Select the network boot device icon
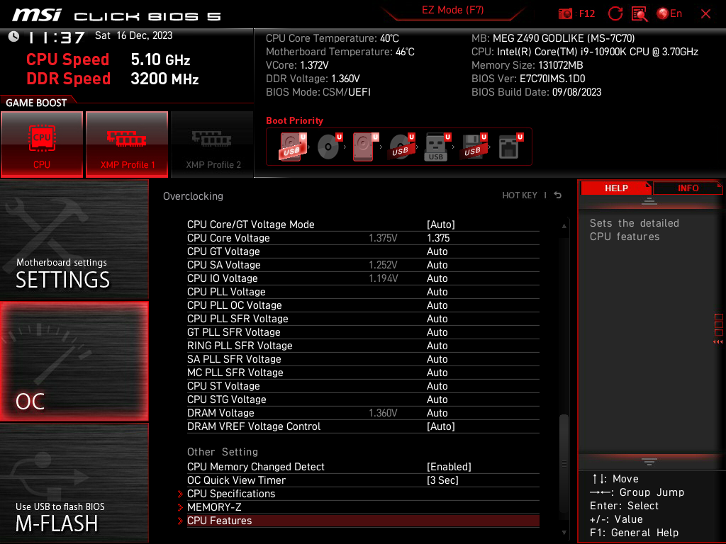This screenshot has height=544, width=726. [510, 147]
